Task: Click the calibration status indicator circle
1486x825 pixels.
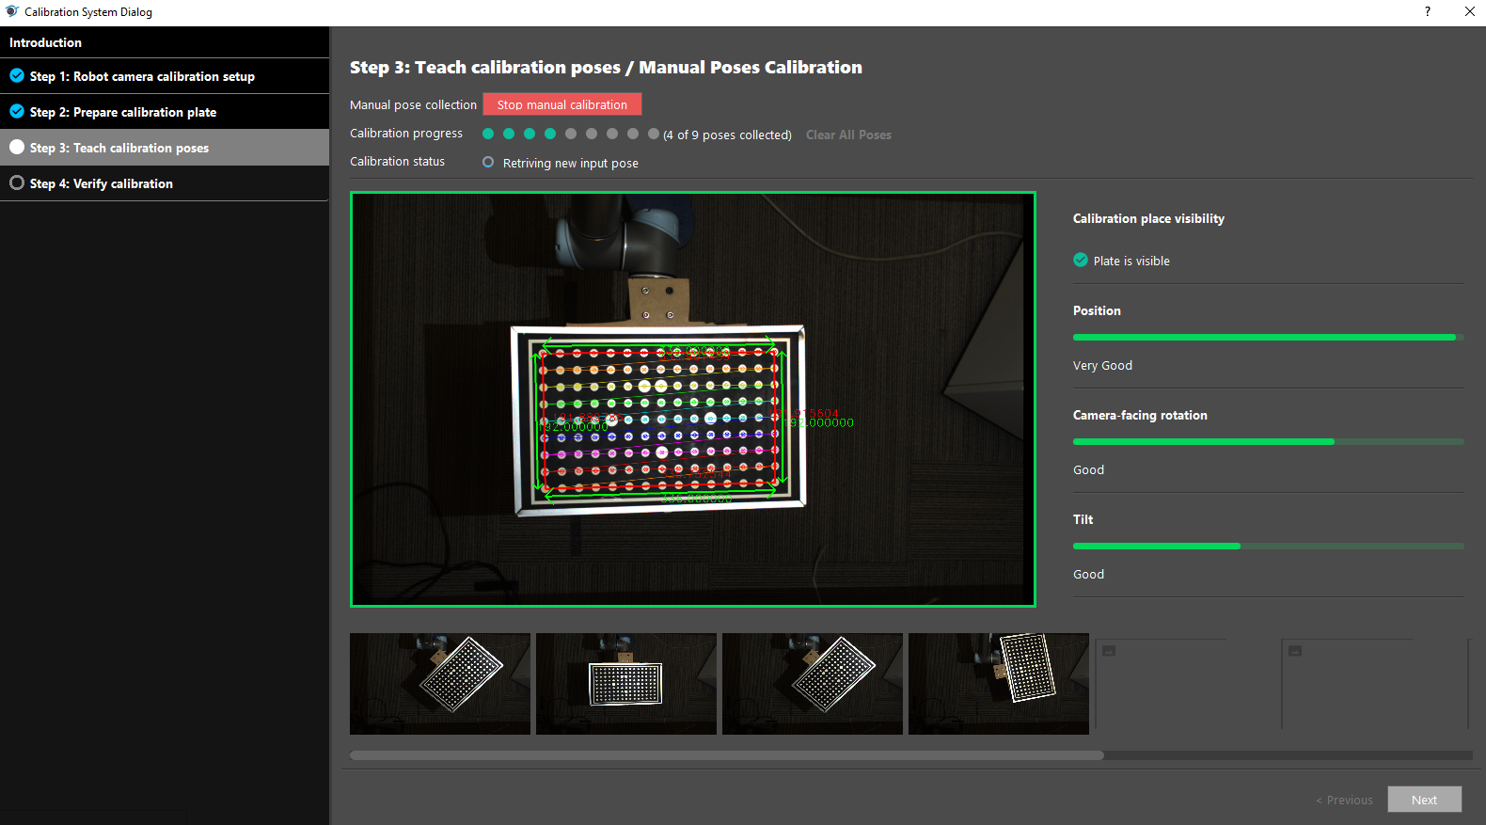Action: (x=488, y=162)
